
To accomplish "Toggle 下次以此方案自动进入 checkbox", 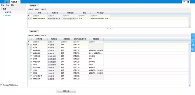I will coord(1,85).
